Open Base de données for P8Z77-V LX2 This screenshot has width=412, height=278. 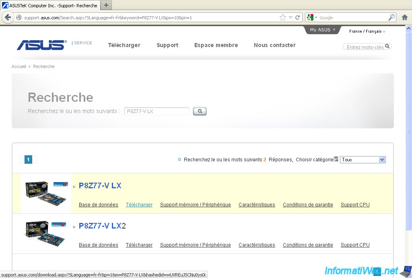click(98, 245)
